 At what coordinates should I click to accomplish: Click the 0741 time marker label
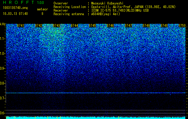point(21,26)
